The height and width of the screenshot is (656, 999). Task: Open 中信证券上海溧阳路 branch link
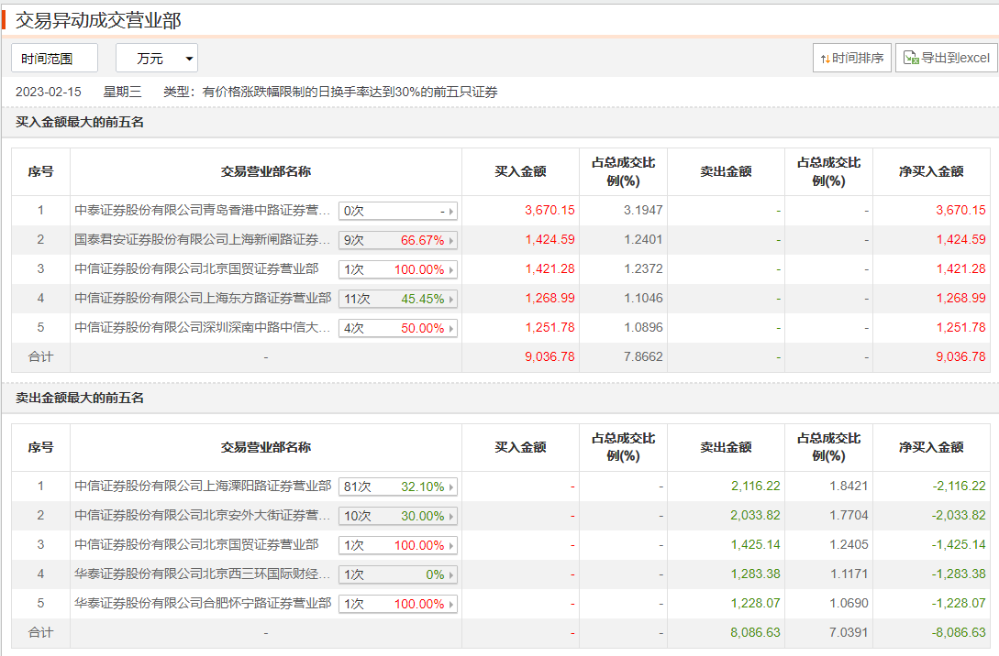(203, 487)
